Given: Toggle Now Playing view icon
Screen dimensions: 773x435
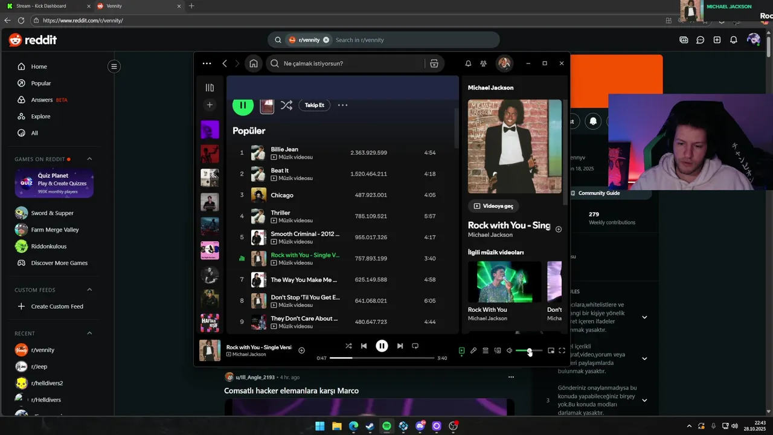Looking at the screenshot, I should coord(461,350).
